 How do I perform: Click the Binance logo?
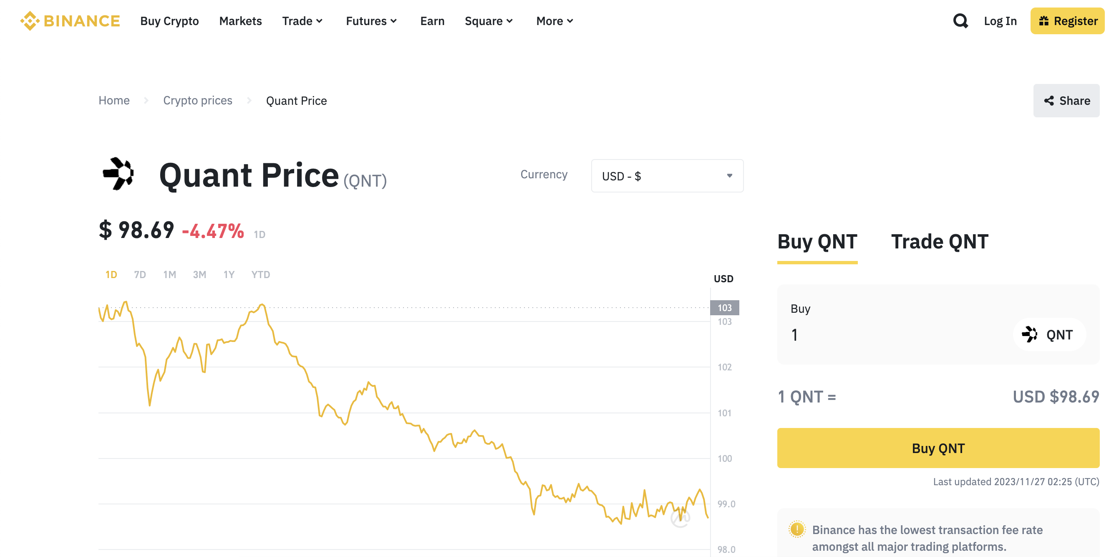pos(70,21)
